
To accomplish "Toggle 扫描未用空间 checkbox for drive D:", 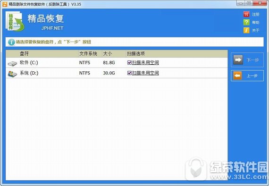I will [x=129, y=73].
